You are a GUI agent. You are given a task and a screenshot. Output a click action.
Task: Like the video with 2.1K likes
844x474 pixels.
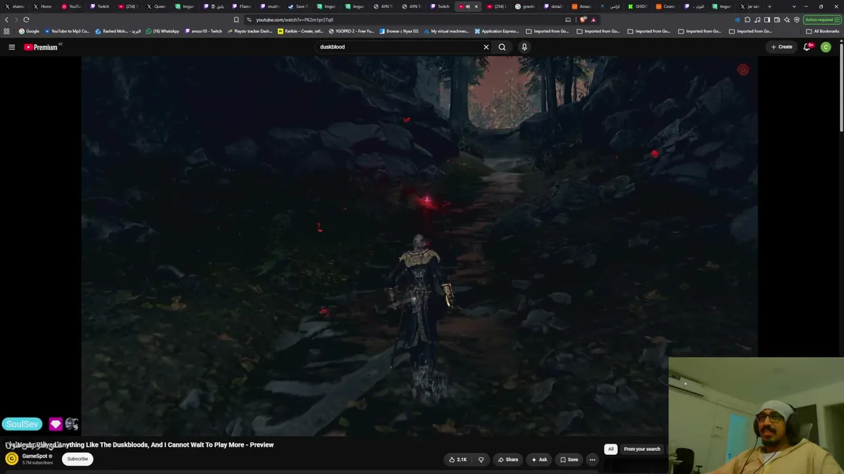click(x=458, y=460)
